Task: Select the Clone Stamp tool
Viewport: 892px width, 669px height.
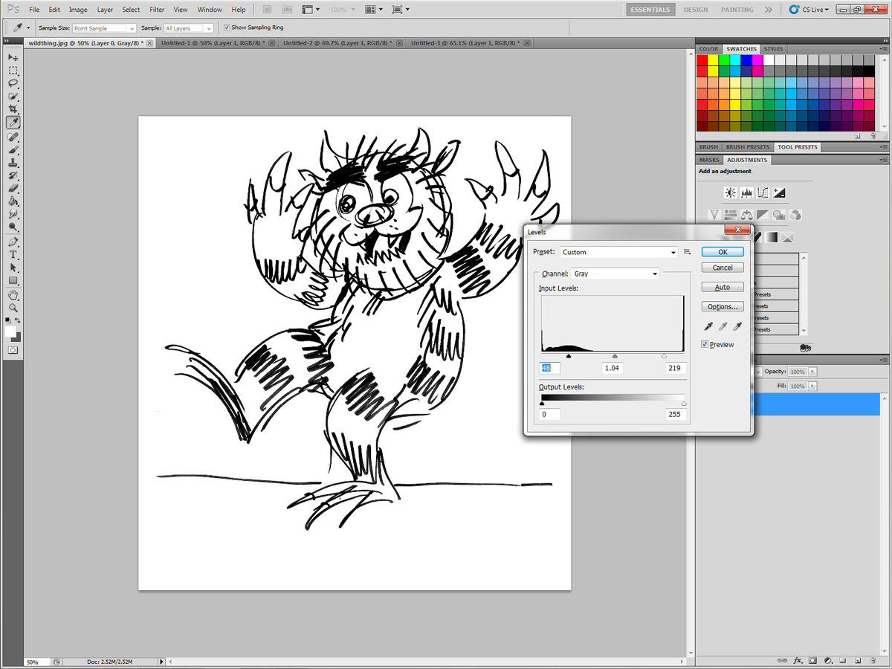Action: click(x=13, y=162)
